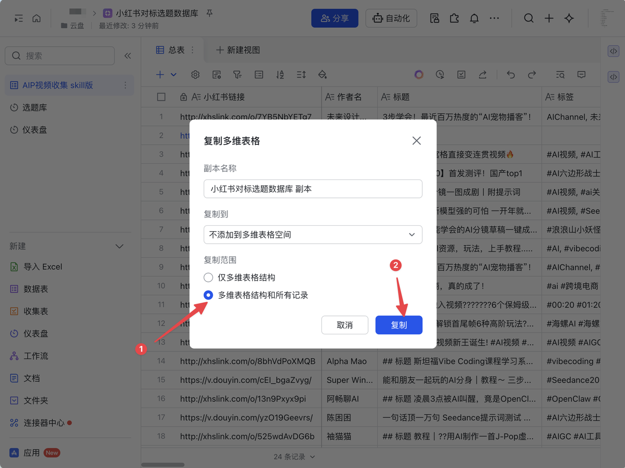The width and height of the screenshot is (625, 468).
Task: Click 新建视图 to add a view
Action: (x=238, y=50)
